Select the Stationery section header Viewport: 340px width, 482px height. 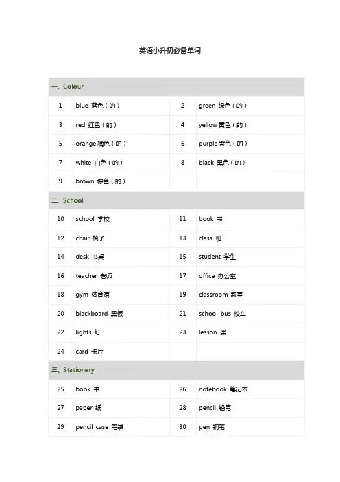(x=176, y=370)
